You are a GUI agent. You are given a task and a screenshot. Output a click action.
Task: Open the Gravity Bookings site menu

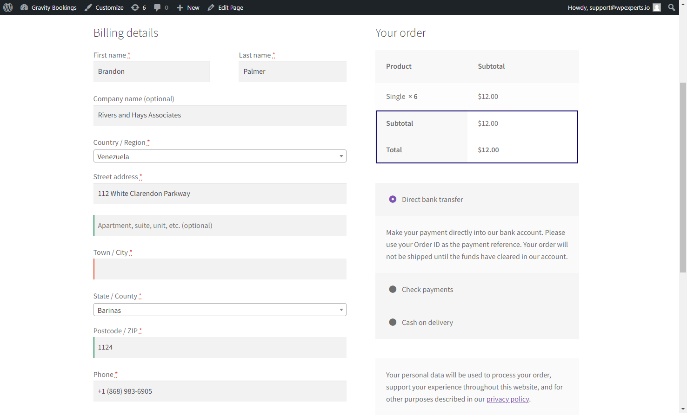point(48,7)
